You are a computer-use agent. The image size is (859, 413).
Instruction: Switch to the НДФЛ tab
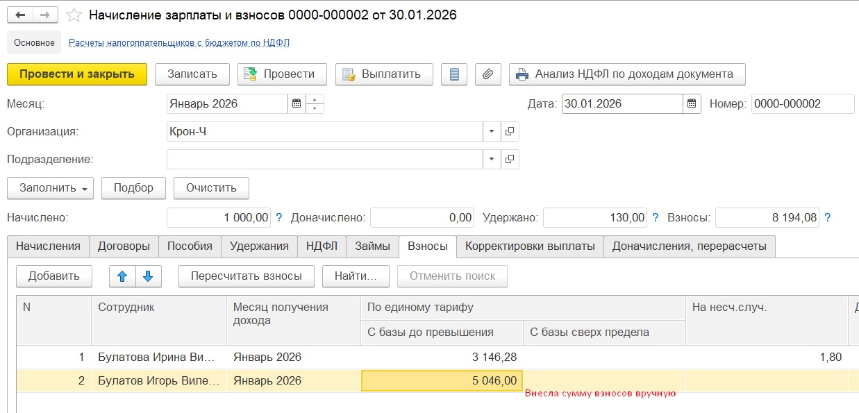(322, 246)
